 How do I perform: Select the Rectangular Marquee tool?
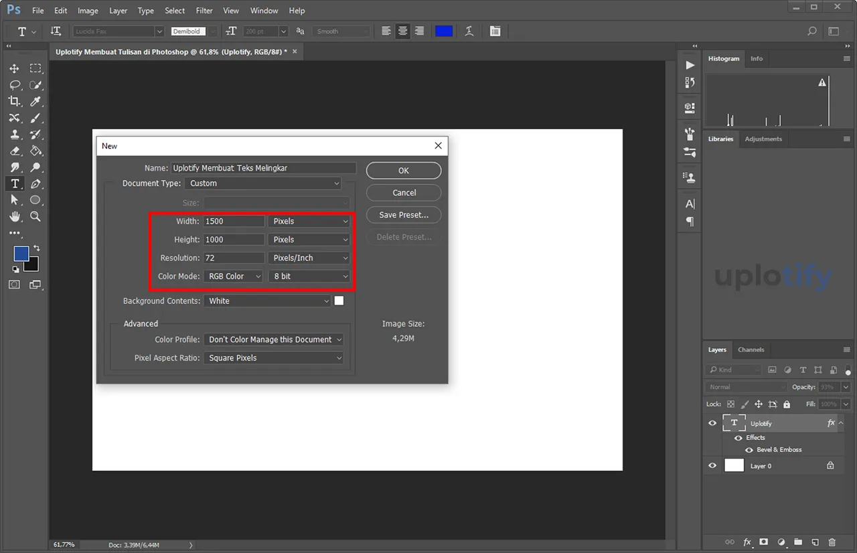35,68
